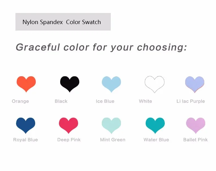The width and height of the screenshot is (216, 171).
Task: Select the Mint Green heart swatch
Action: [x=111, y=125]
